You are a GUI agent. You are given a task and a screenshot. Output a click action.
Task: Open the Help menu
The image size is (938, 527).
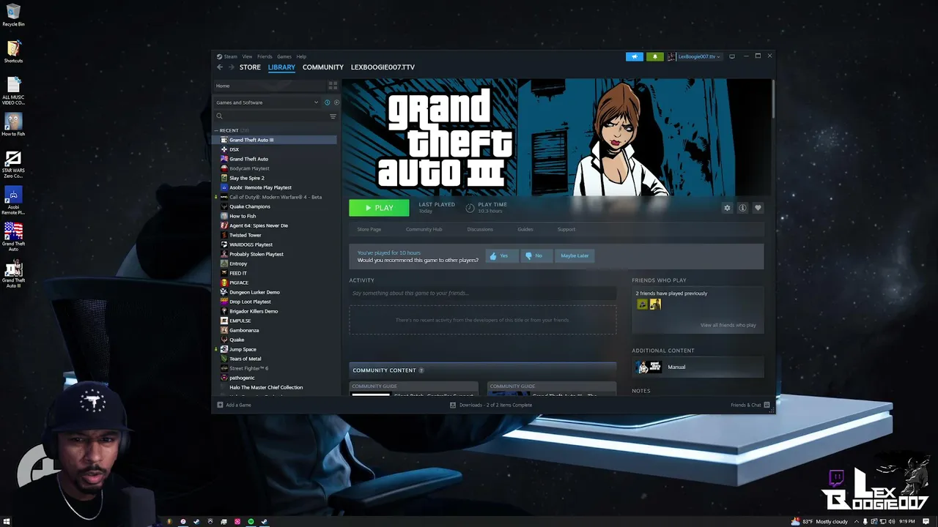point(301,56)
